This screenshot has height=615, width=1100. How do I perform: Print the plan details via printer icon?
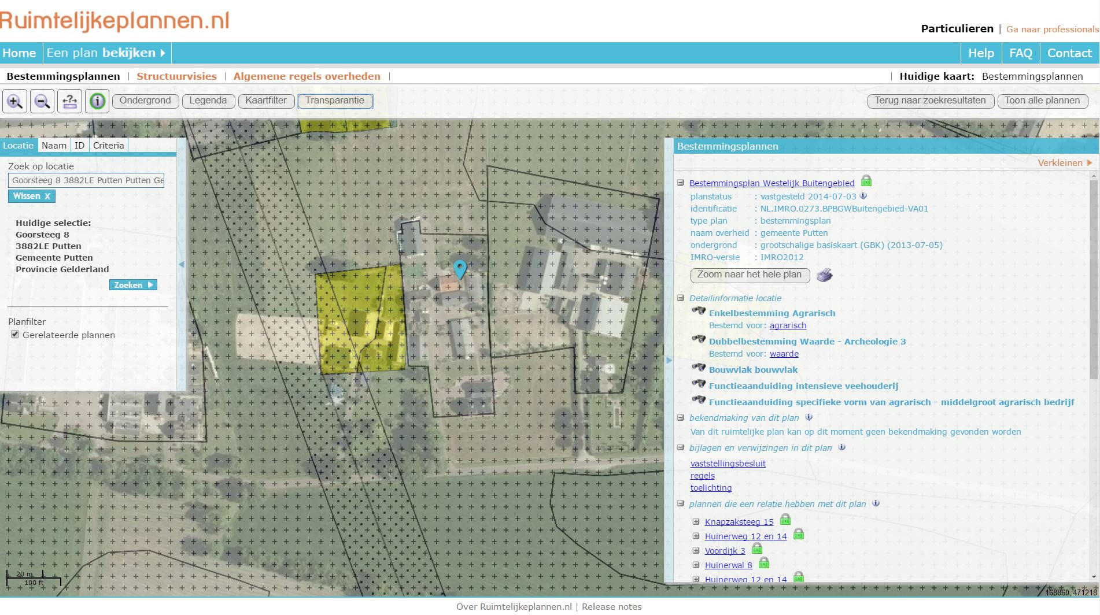click(x=825, y=275)
